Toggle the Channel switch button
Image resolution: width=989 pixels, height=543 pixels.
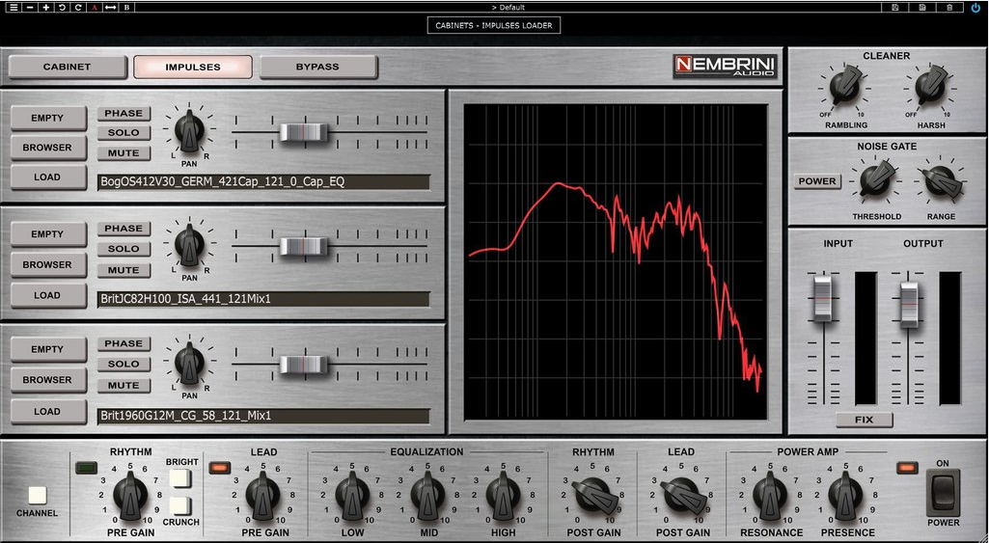coord(38,496)
